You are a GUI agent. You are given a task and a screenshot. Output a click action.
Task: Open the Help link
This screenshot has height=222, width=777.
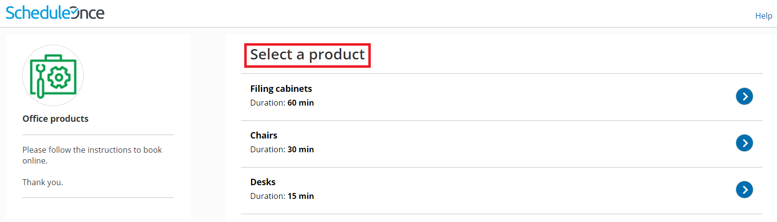763,16
